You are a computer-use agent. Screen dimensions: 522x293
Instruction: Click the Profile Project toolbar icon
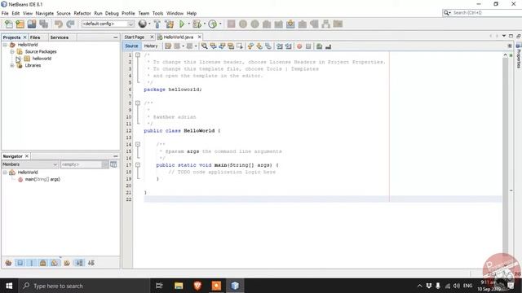[x=212, y=24]
